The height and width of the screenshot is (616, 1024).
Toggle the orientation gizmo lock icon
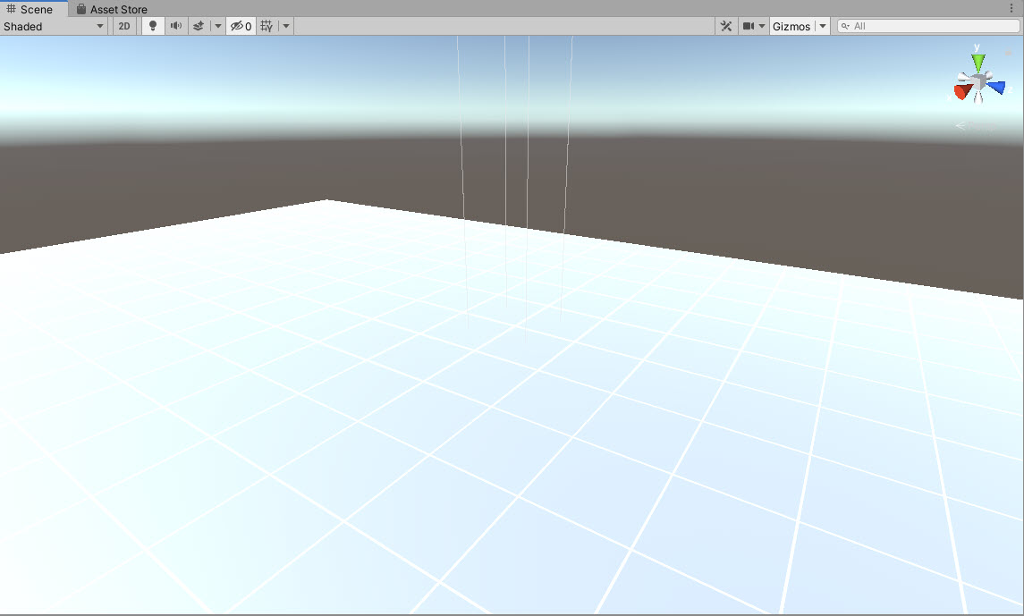(x=1008, y=52)
